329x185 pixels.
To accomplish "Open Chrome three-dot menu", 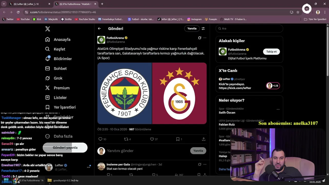I will point(325,12).
